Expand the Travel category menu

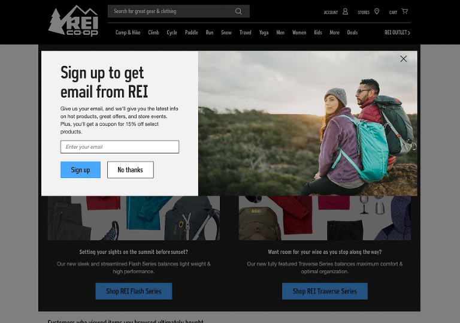pos(245,32)
